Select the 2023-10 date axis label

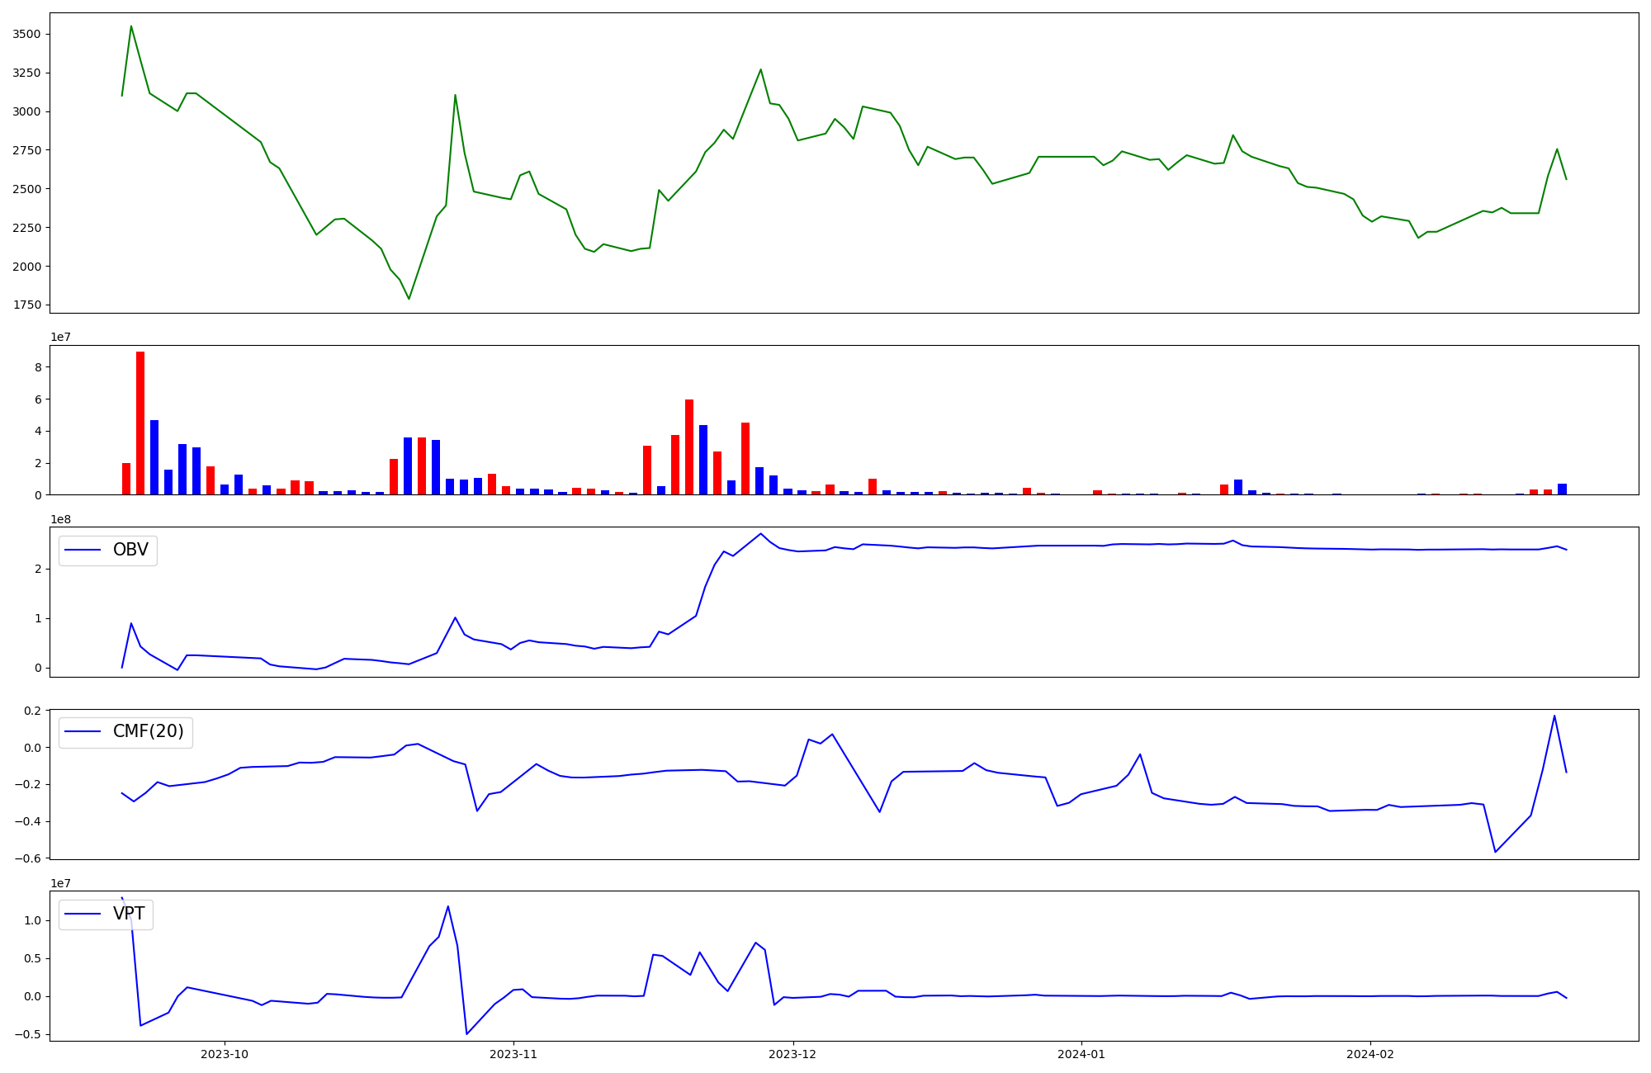click(225, 1054)
